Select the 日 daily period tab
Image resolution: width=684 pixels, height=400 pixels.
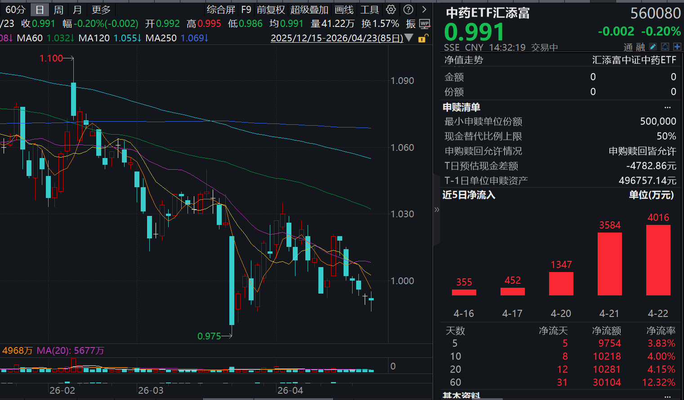pyautogui.click(x=40, y=9)
